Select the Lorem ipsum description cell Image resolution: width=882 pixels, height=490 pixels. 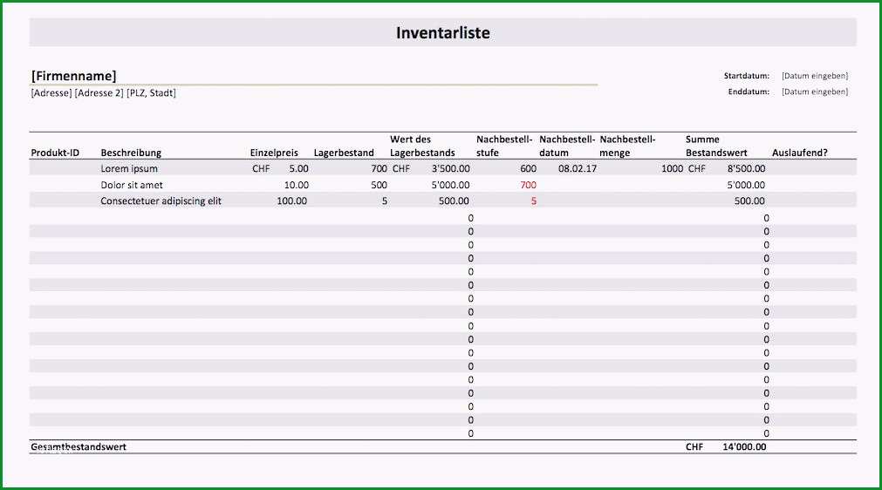129,168
